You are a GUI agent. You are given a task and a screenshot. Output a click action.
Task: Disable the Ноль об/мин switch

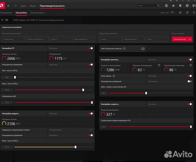[x=190, y=76]
